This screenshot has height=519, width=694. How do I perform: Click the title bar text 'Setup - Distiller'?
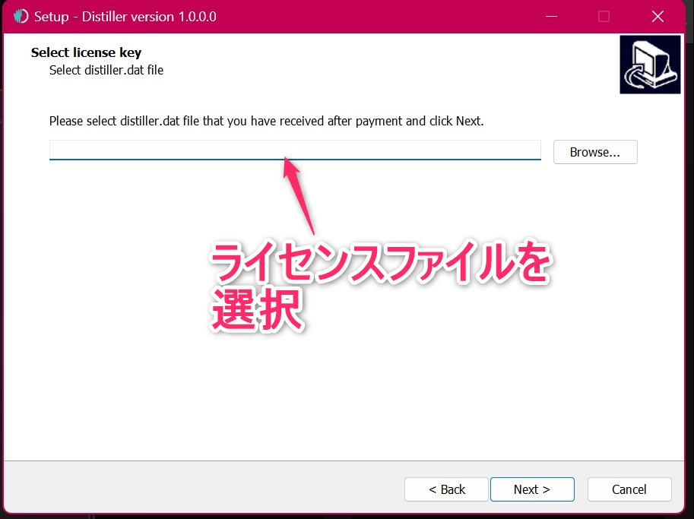tap(125, 17)
